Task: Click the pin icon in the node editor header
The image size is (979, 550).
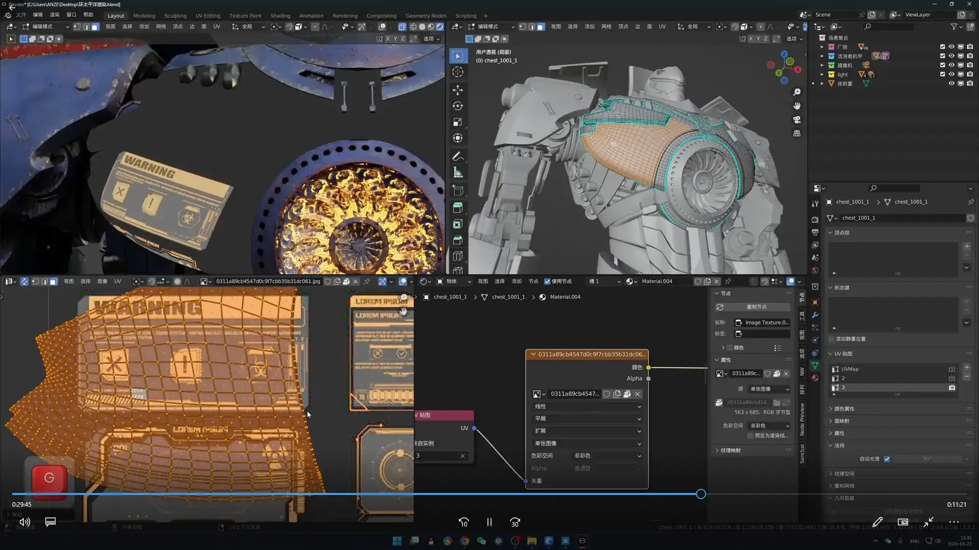Action: (x=728, y=281)
